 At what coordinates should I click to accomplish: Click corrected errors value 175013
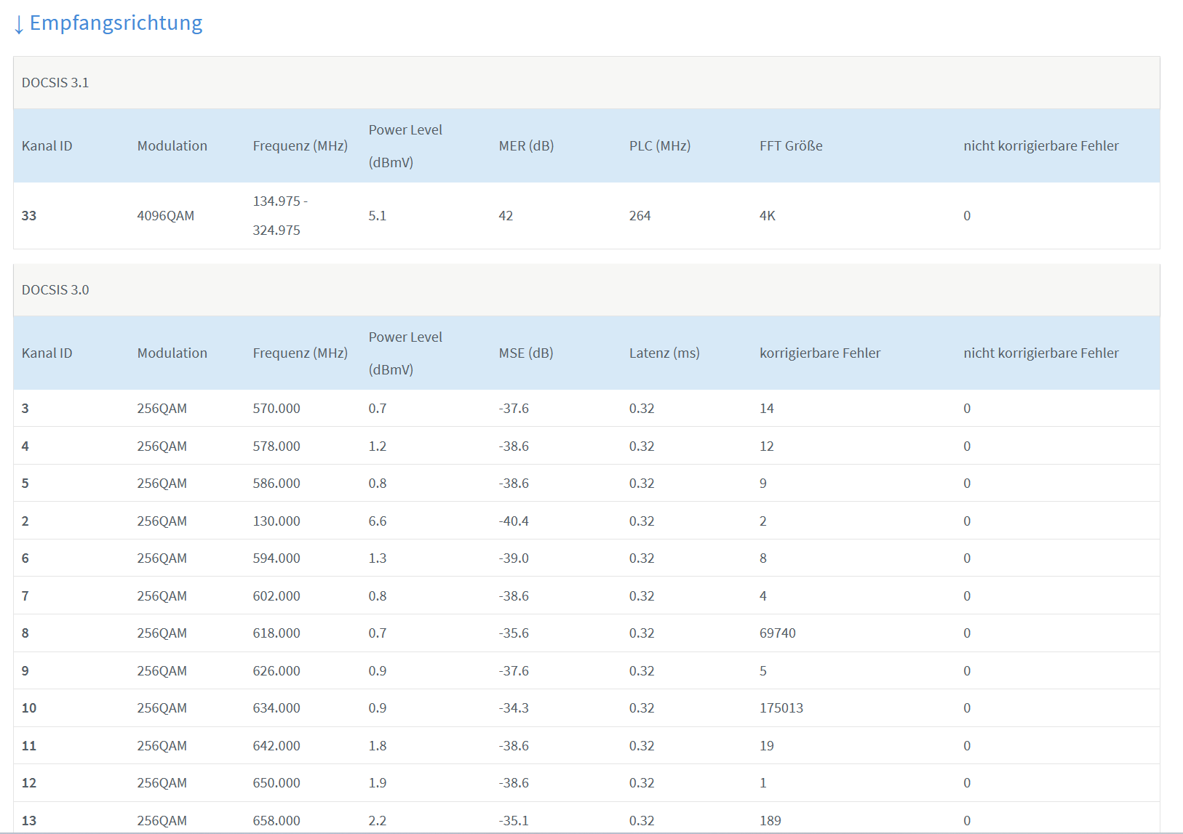click(x=781, y=707)
